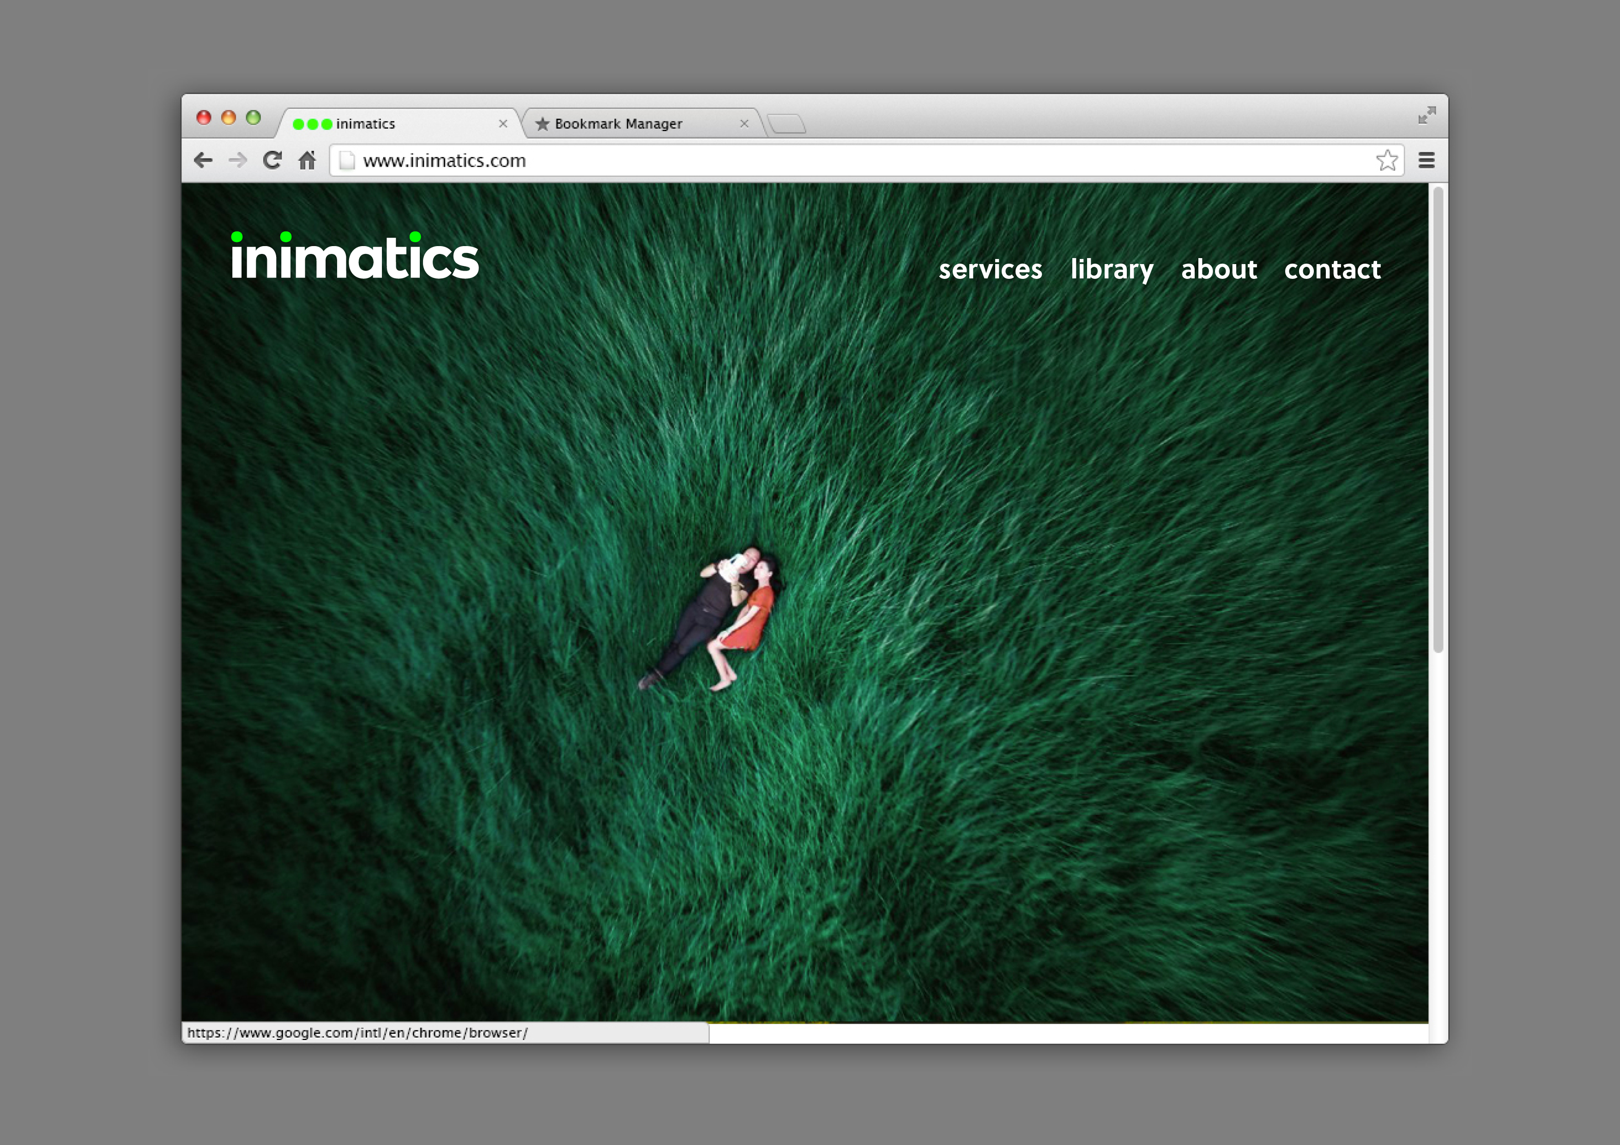The height and width of the screenshot is (1145, 1620).
Task: Click the browser back arrow
Action: [x=203, y=161]
